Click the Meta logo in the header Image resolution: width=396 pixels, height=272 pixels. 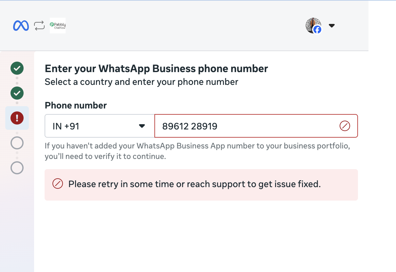tap(21, 26)
